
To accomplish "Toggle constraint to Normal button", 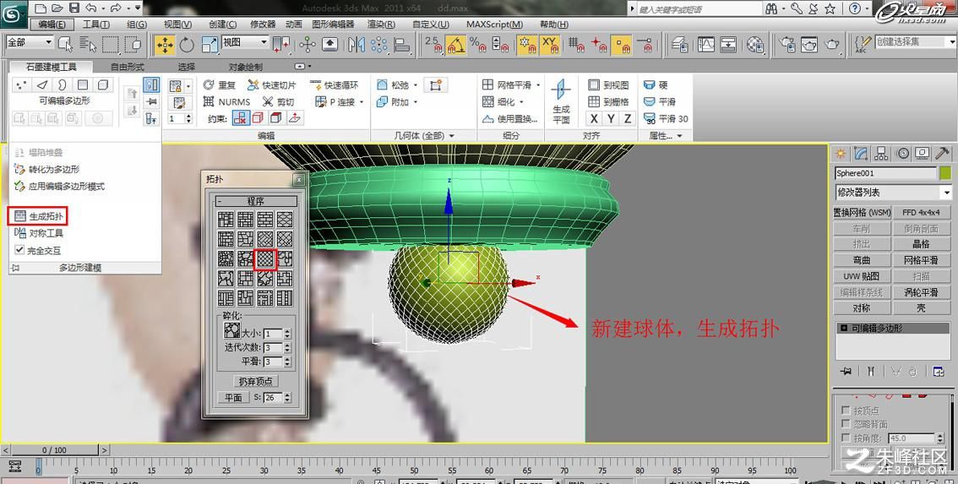I will pyautogui.click(x=295, y=118).
